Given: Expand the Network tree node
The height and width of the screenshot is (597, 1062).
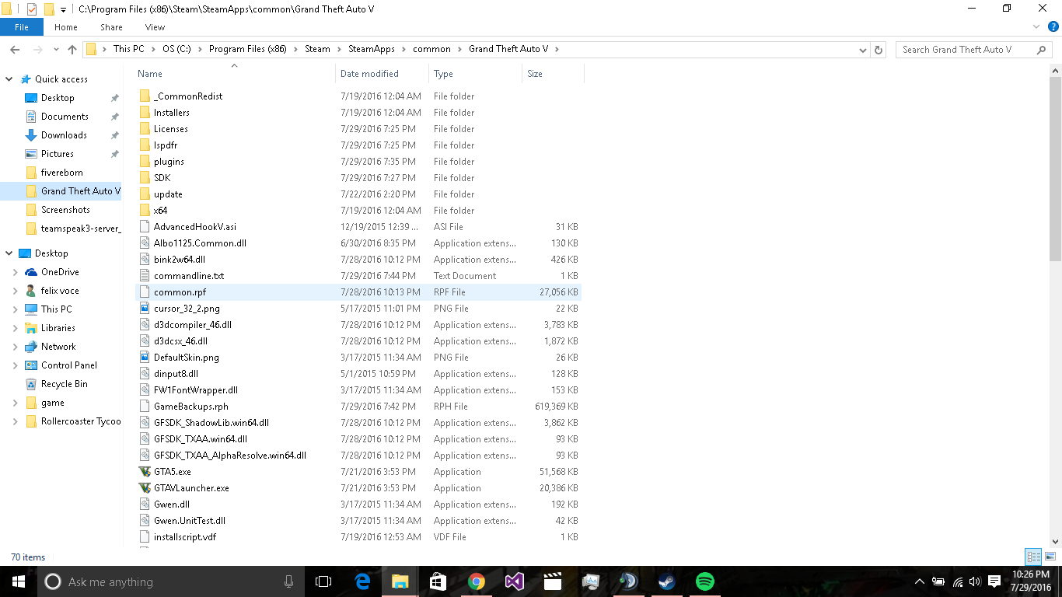Looking at the screenshot, I should 15,347.
